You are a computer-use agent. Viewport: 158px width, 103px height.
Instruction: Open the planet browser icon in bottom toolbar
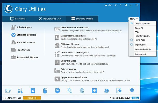coord(107,91)
